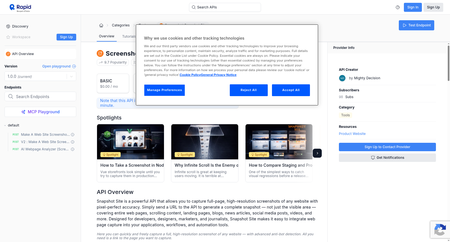Viewport: 450px width, 242px height.
Task: Show info for Make A Web Site Screenshot endpoint
Action: tap(73, 135)
